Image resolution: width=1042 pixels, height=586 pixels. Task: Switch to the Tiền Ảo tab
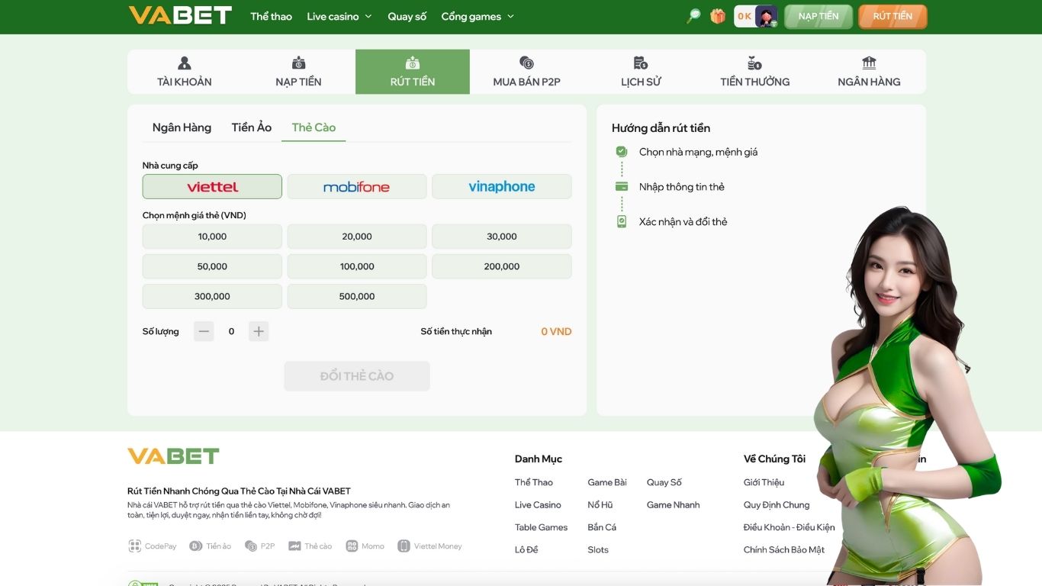(x=251, y=127)
